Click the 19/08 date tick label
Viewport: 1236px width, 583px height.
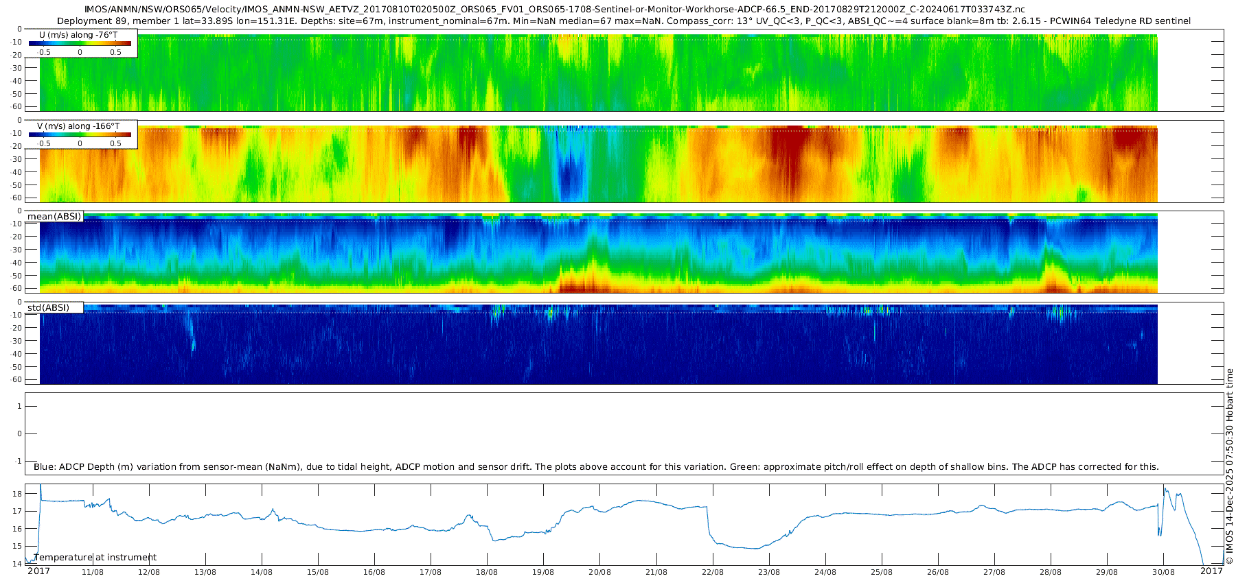[x=543, y=572]
